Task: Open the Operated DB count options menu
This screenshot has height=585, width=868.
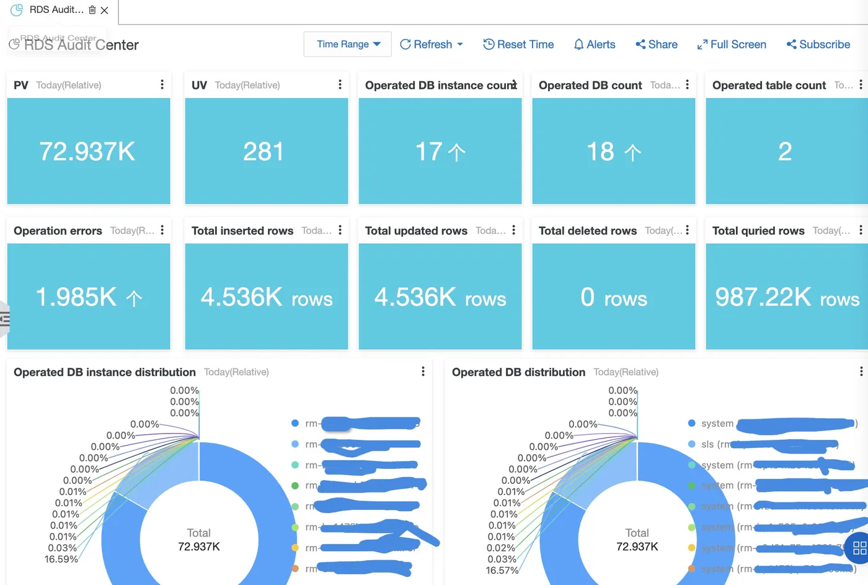Action: pyautogui.click(x=688, y=84)
